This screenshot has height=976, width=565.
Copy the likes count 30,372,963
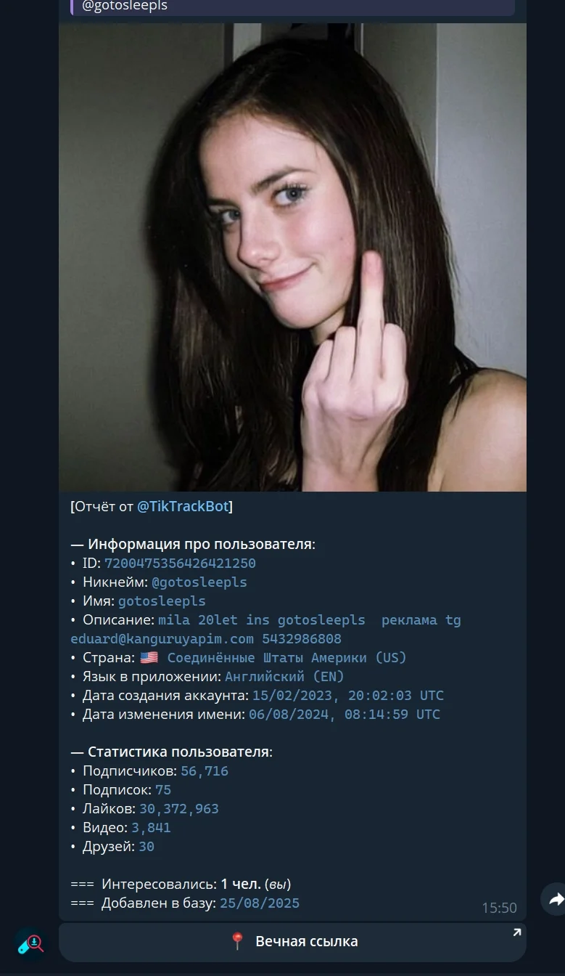179,809
